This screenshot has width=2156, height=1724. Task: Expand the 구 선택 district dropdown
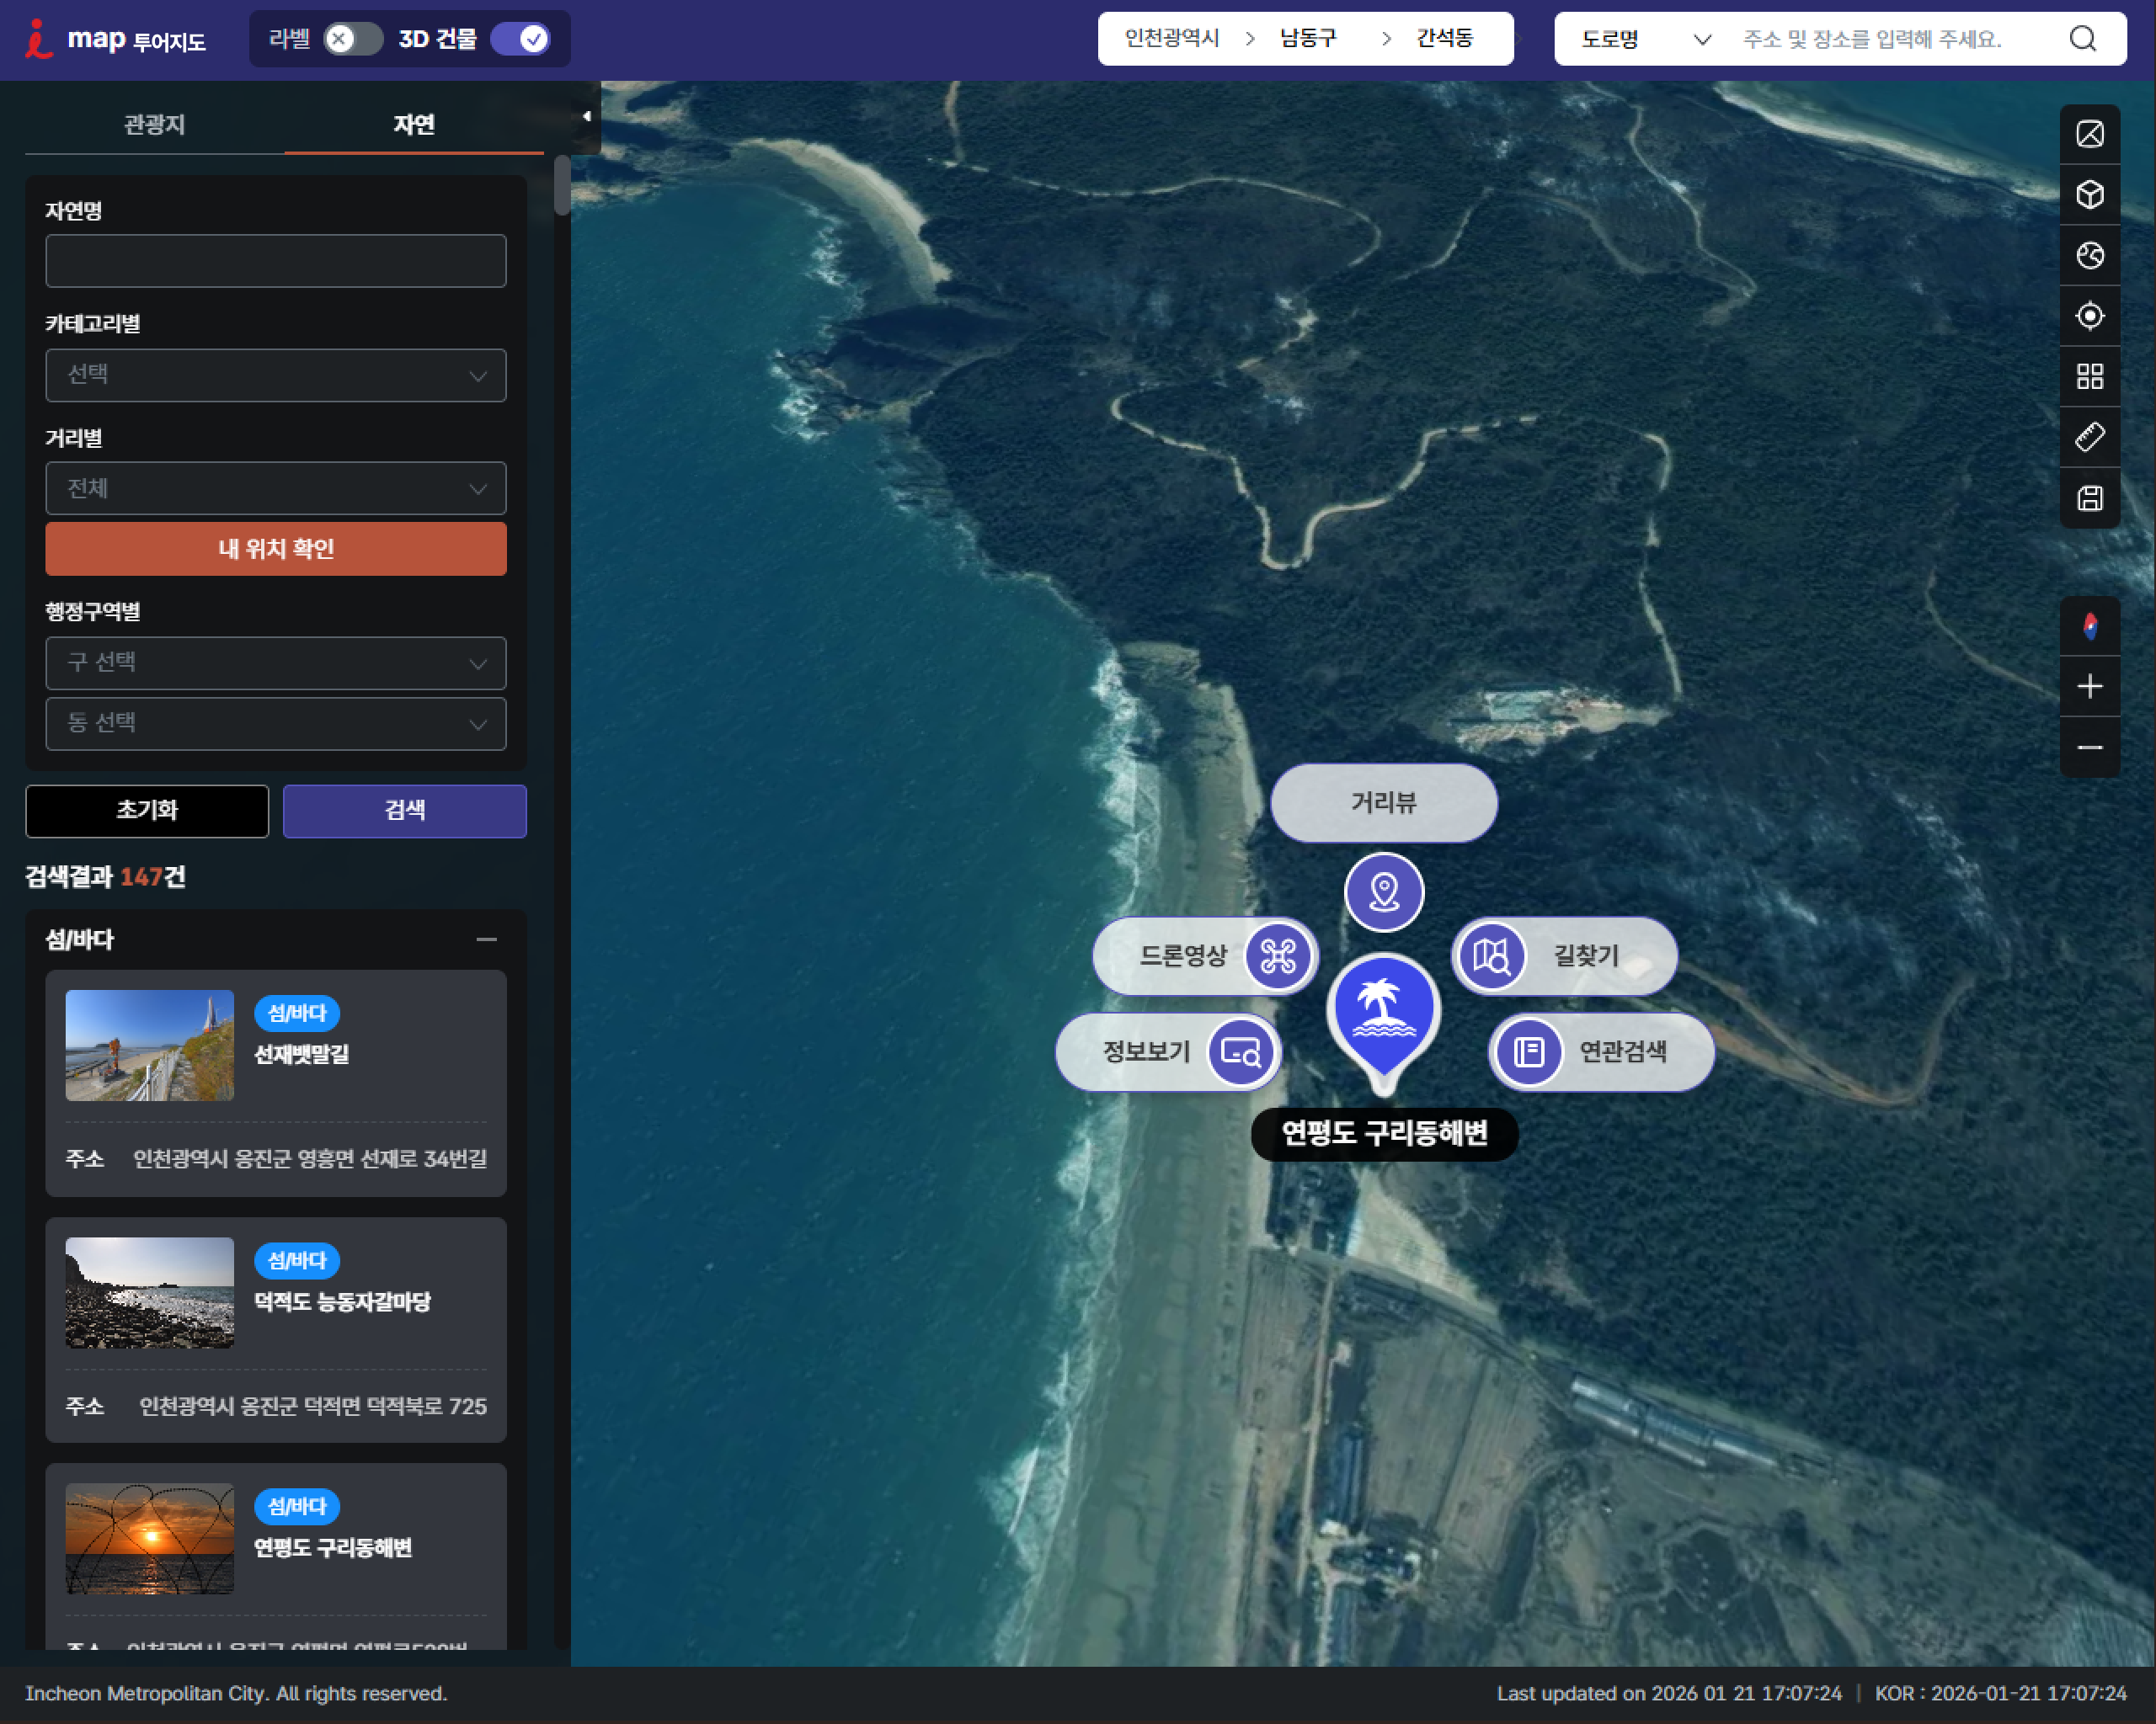pyautogui.click(x=276, y=662)
